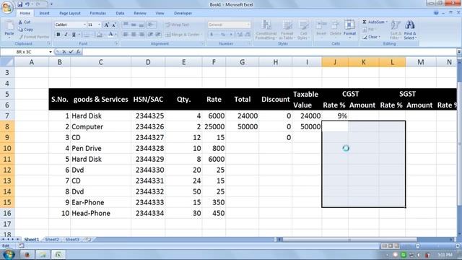The image size is (462, 260).
Task: Select cell with HSN 2344333
Action: 148,202
